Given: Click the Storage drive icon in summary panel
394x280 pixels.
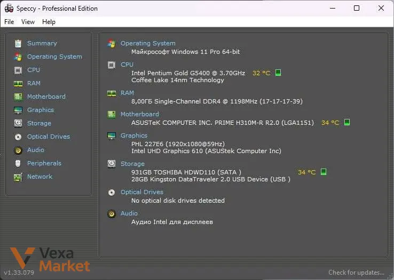Looking at the screenshot, I should click(112, 164).
